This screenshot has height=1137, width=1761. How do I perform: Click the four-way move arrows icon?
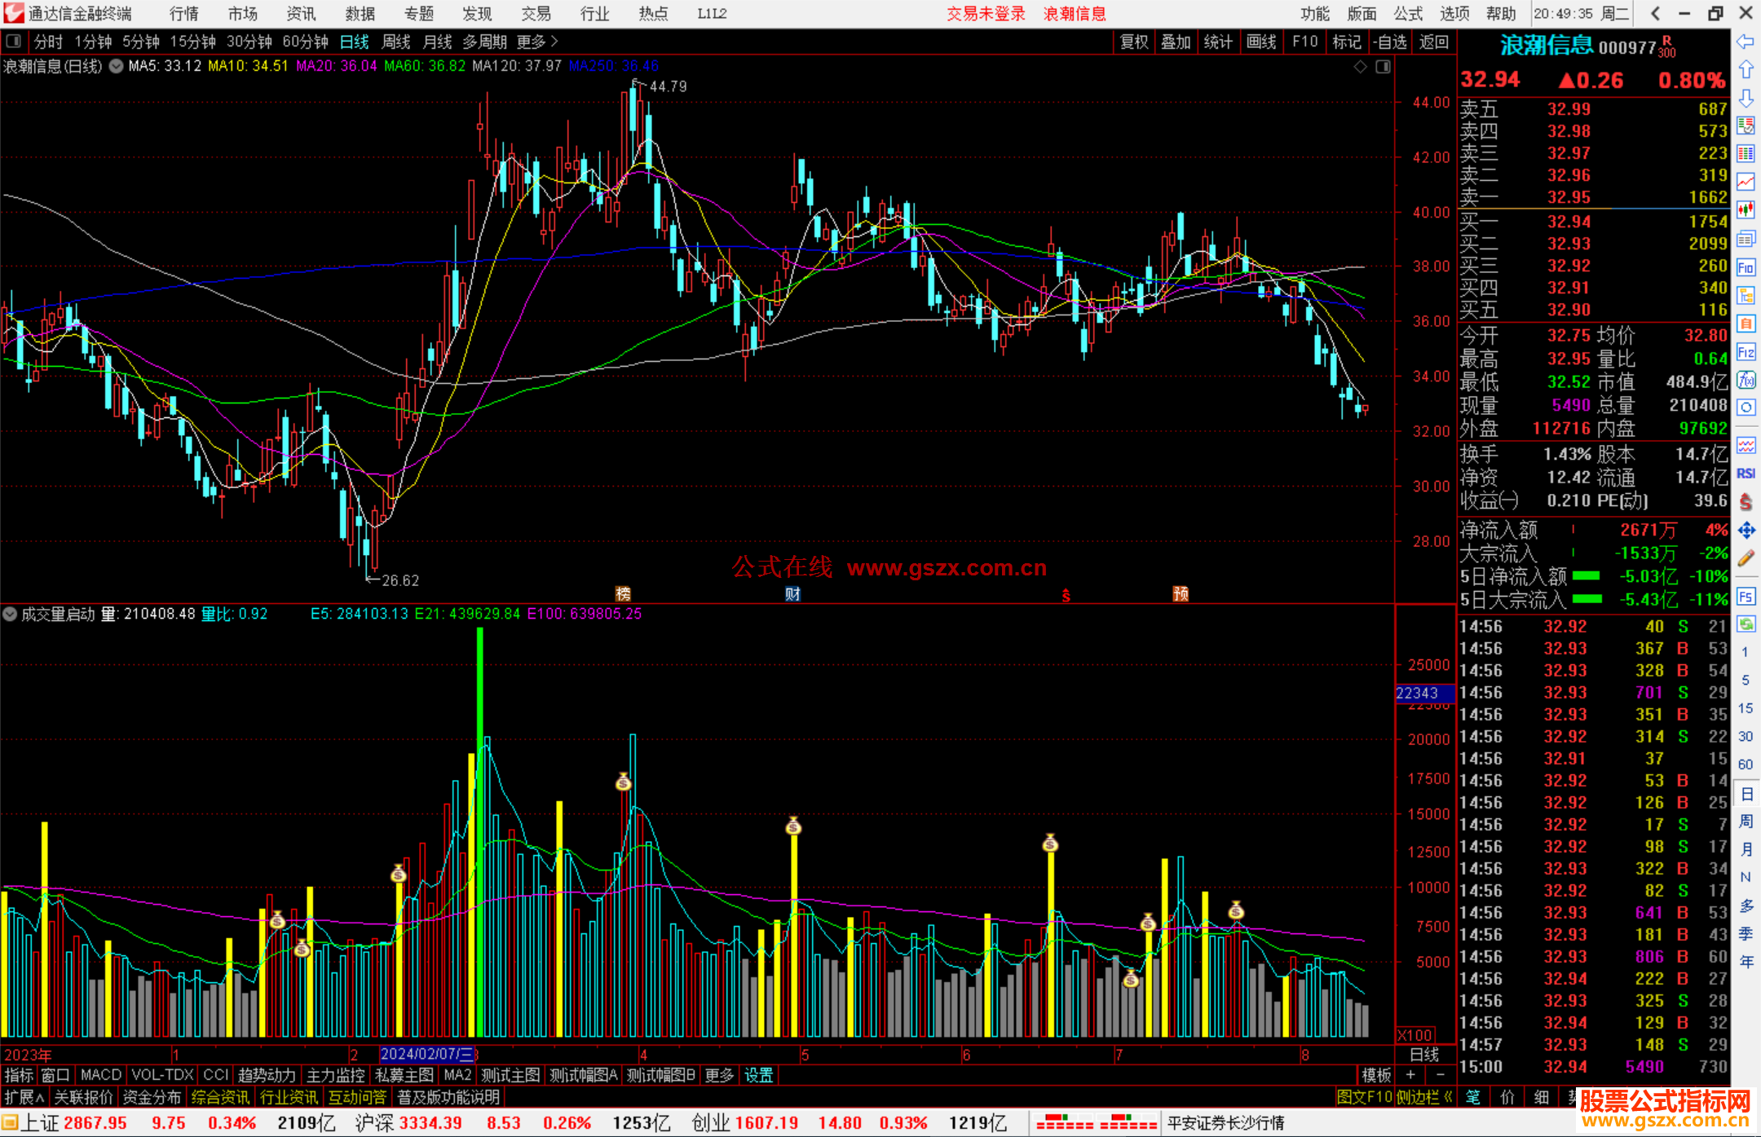1746,531
